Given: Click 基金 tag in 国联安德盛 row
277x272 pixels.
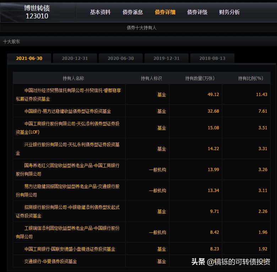Looking at the screenshot, I should pyautogui.click(x=162, y=249).
